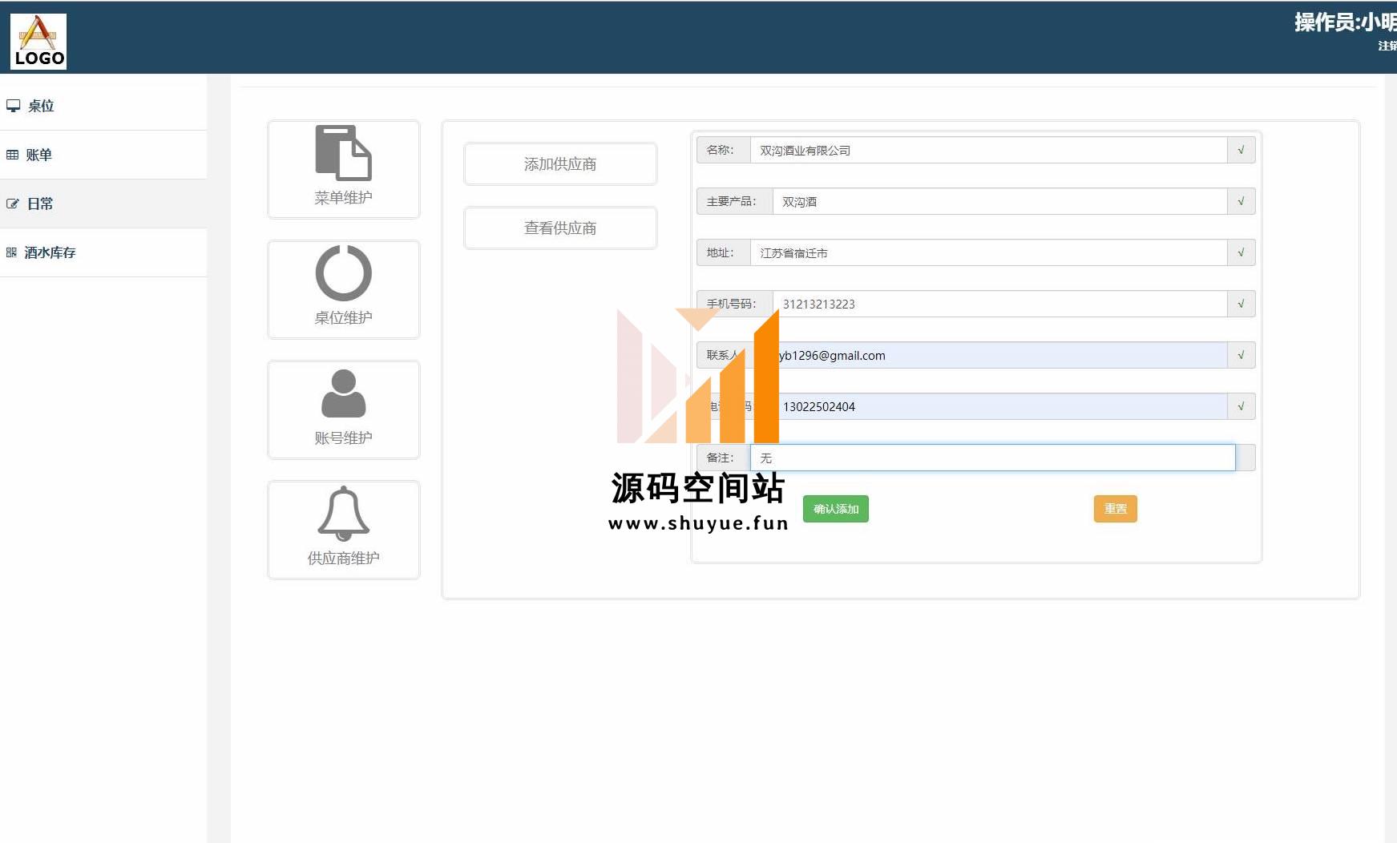Click the 供应商维护 label
Screen dimensions: 1397x843
(343, 558)
